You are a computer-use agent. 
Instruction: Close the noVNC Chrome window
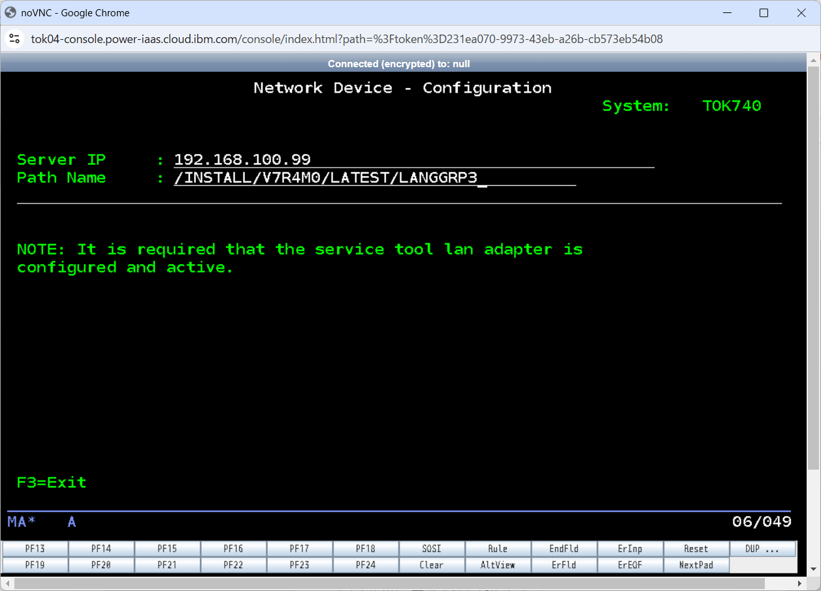pyautogui.click(x=801, y=12)
